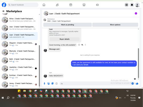This screenshot has height=107, width=143.
Task: Click the blue sent message bubble
Action: click(104, 64)
